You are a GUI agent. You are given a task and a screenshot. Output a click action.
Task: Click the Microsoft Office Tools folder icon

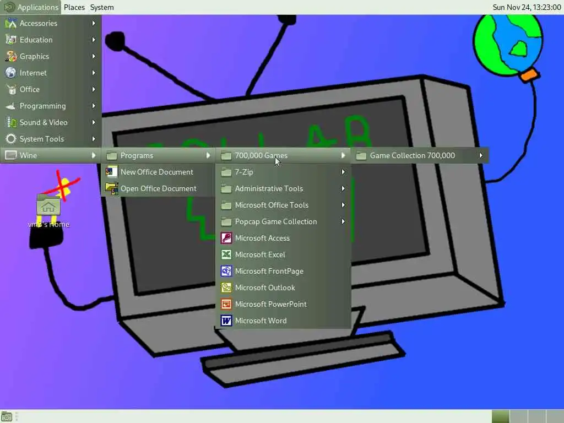pos(226,205)
